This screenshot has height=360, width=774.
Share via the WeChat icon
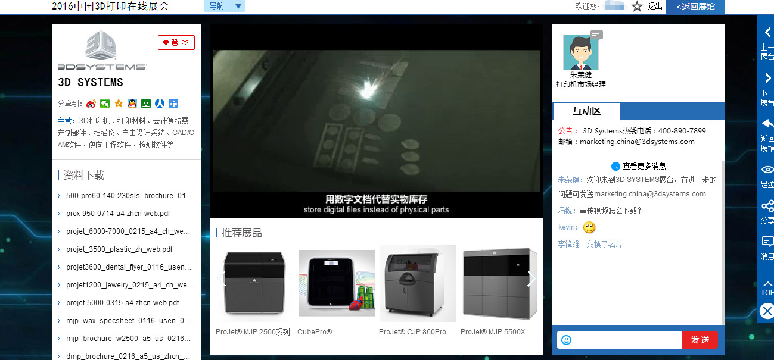tap(105, 104)
